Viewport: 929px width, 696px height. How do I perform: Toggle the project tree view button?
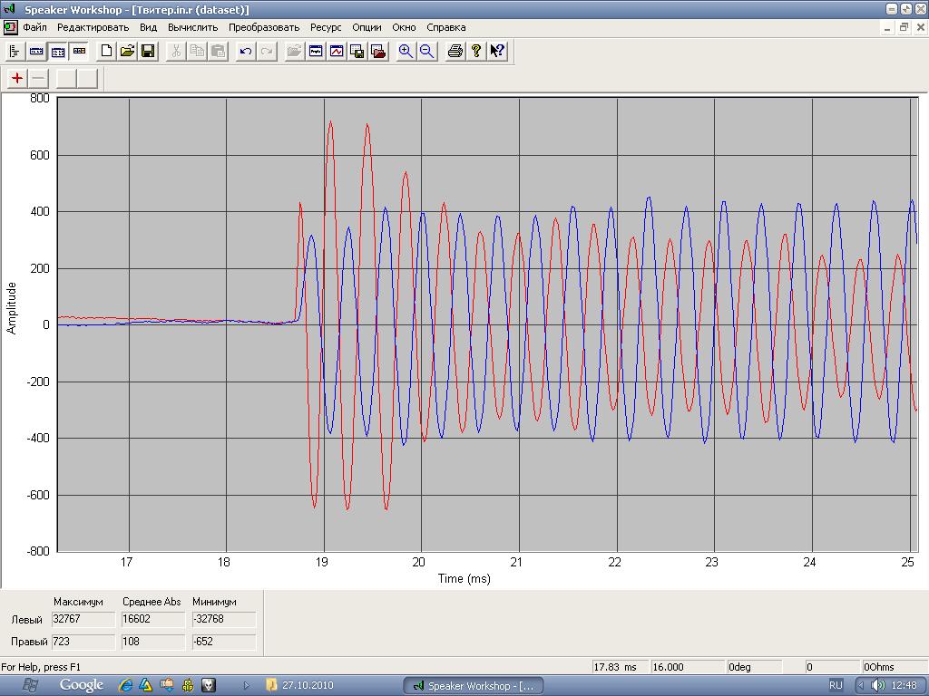tap(15, 52)
